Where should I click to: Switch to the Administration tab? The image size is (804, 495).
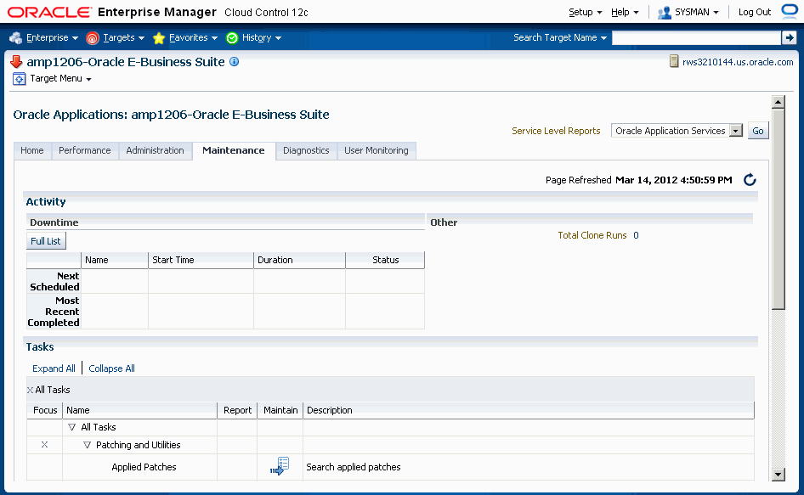[x=155, y=150]
